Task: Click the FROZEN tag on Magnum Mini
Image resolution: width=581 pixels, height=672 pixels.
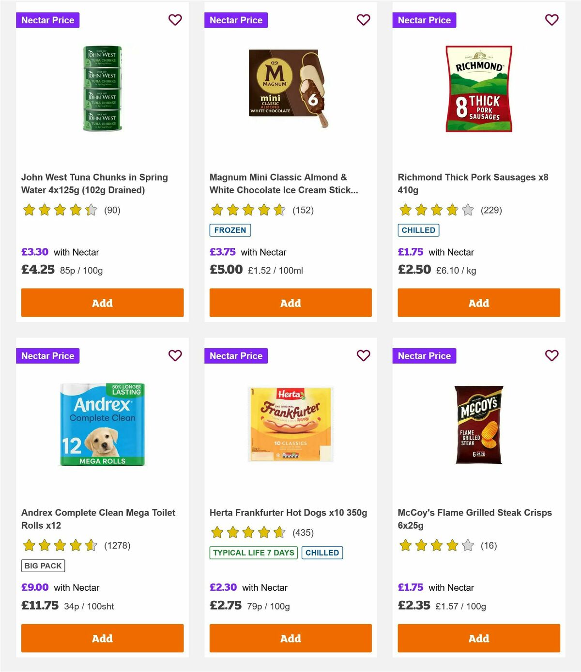Action: (230, 230)
